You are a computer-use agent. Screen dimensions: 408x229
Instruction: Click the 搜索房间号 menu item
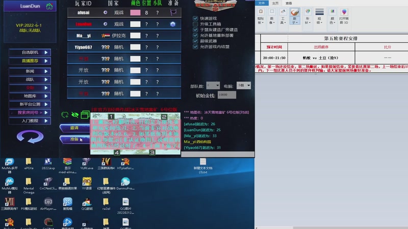(x=30, y=112)
